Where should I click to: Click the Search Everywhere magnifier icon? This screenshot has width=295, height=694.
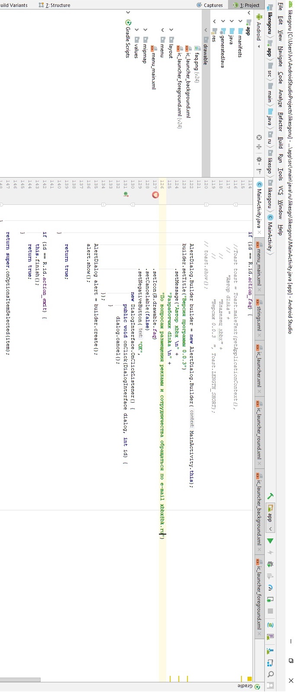click(270, 674)
